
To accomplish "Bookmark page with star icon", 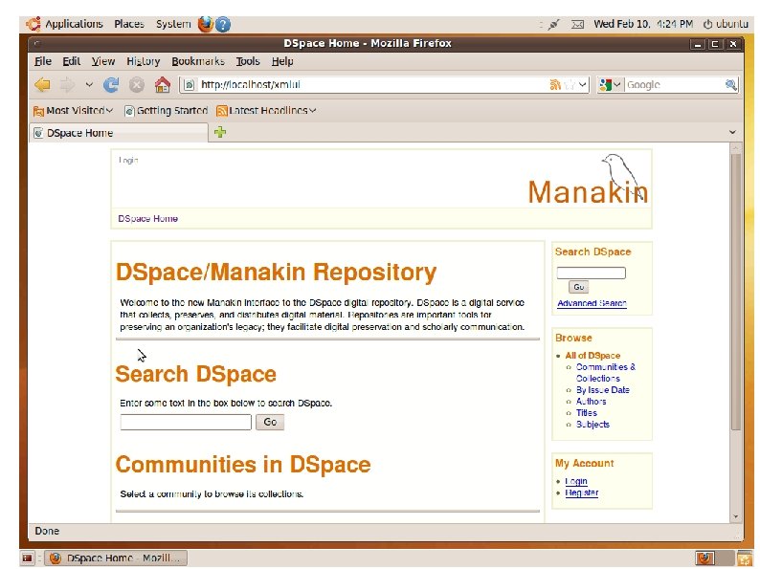I will pos(570,85).
